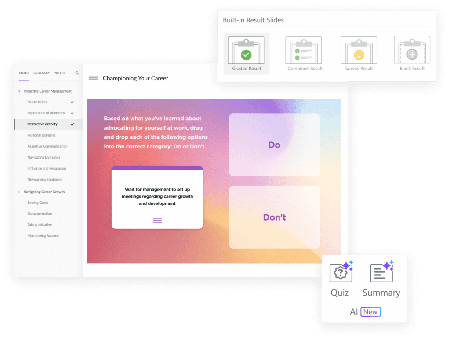
Task: Click the AI Summary icon
Action: point(382,271)
